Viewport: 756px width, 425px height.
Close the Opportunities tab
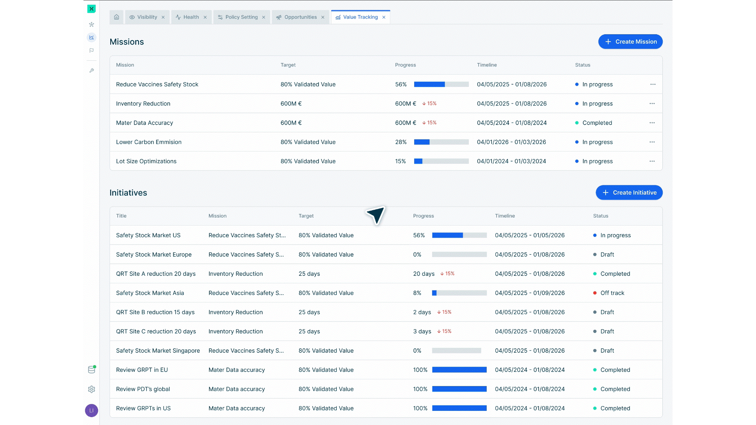[323, 17]
